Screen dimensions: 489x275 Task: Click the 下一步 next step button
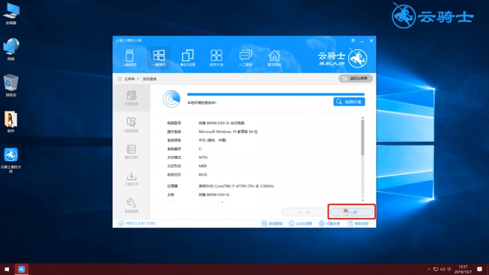pos(351,212)
